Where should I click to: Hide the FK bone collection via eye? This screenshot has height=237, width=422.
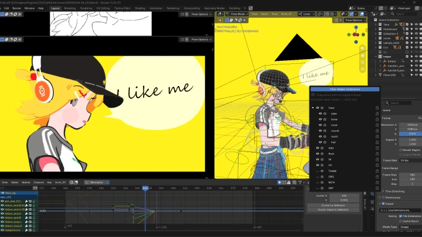tap(318, 165)
